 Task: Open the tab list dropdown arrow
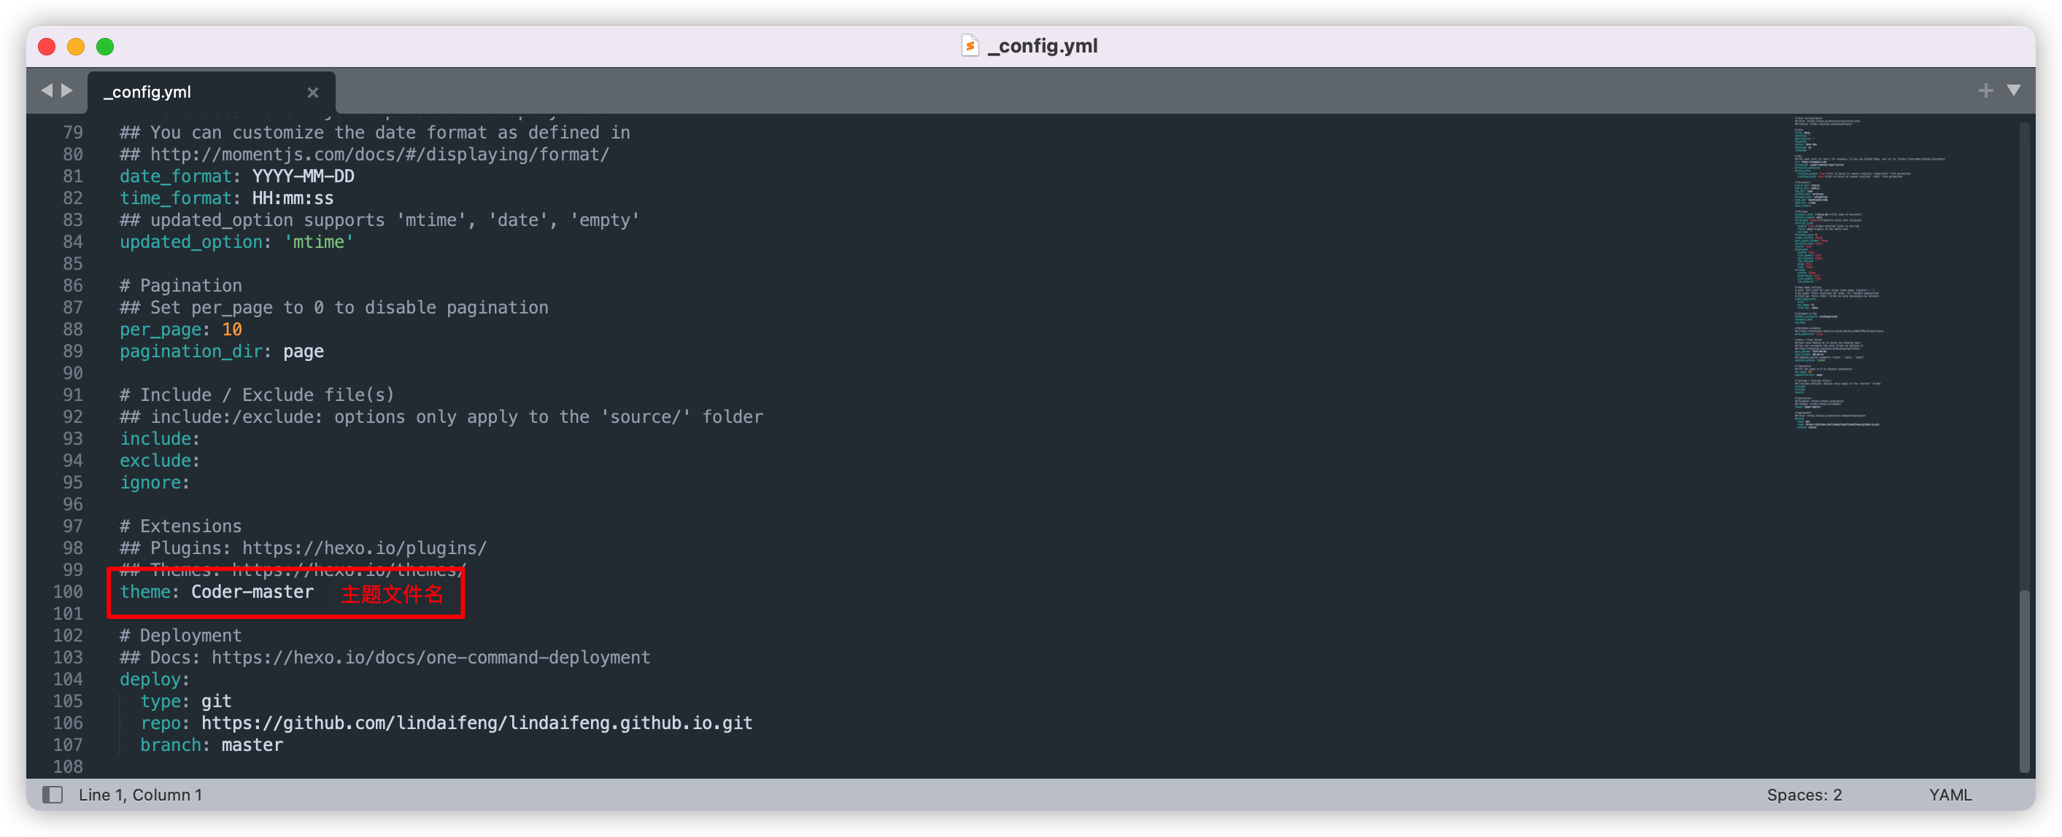pos(2013,90)
